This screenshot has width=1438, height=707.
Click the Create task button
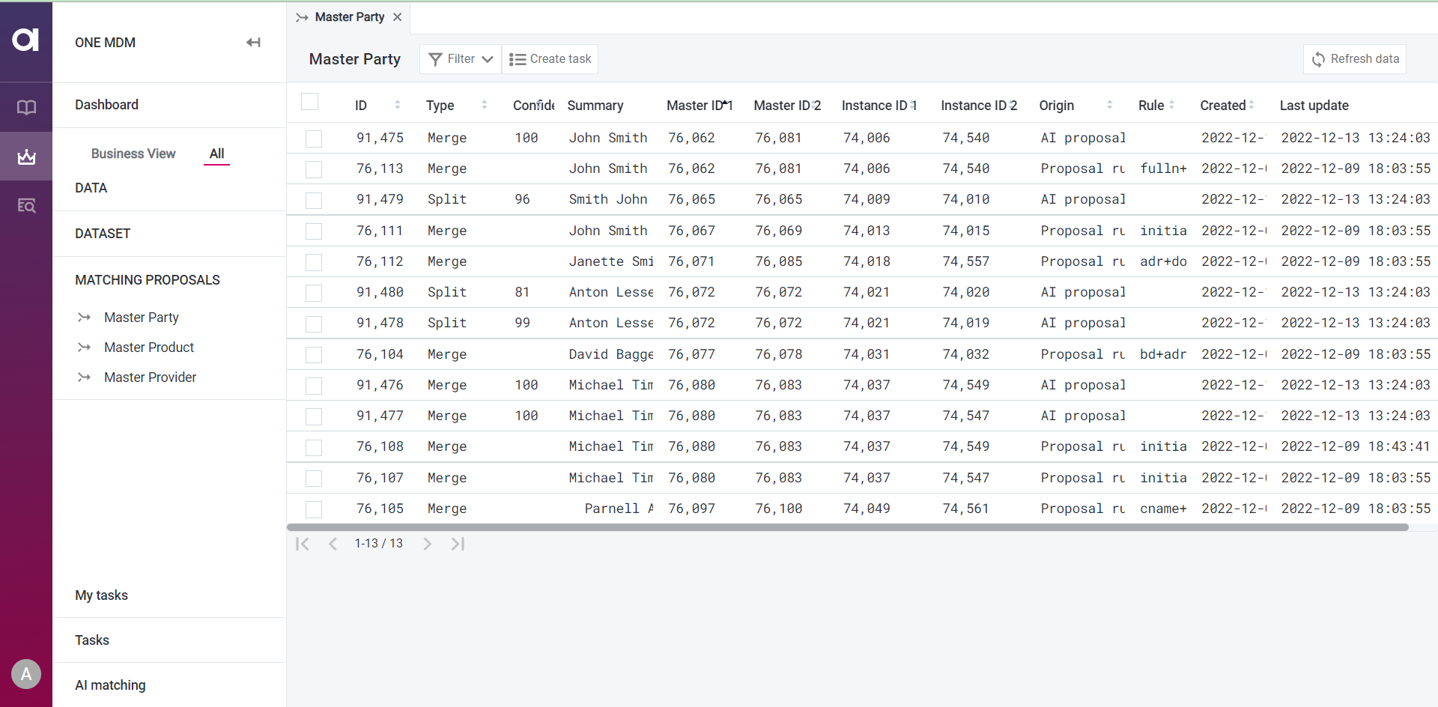(550, 58)
